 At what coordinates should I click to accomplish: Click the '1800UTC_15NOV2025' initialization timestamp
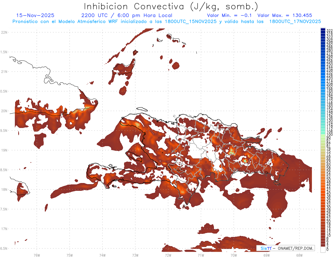pyautogui.click(x=189, y=22)
